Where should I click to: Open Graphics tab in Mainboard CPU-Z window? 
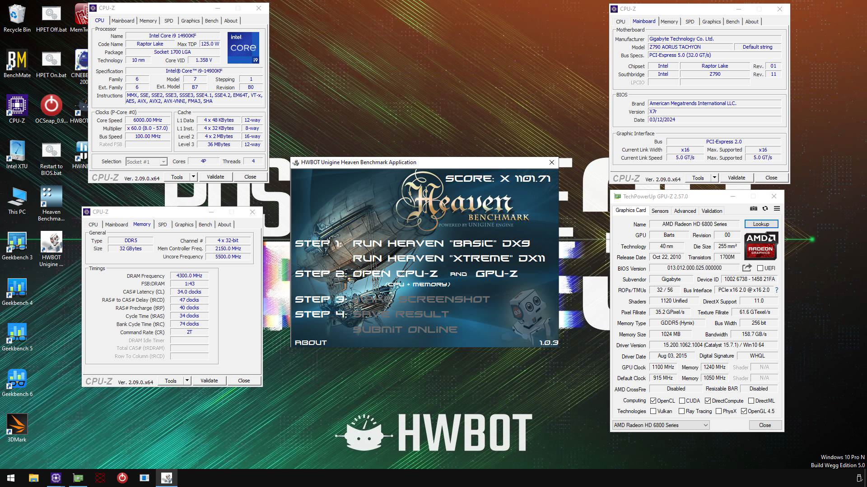click(x=711, y=22)
